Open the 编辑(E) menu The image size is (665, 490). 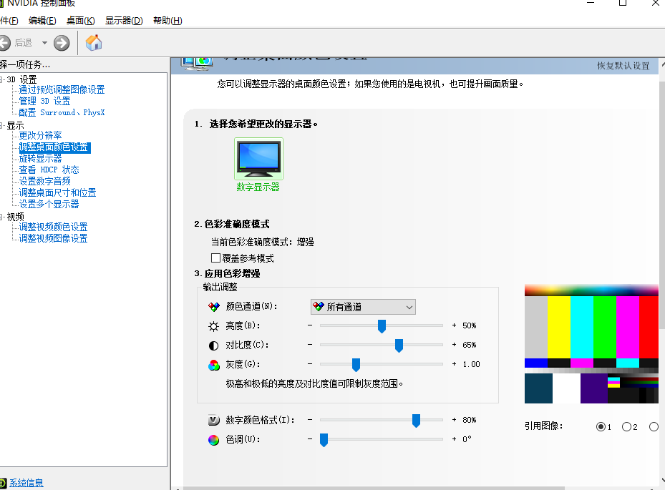click(x=42, y=21)
